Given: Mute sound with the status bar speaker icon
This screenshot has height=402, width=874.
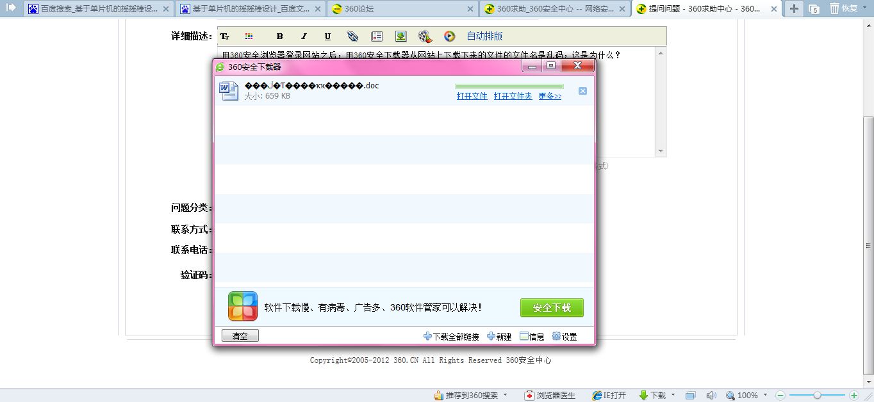Looking at the screenshot, I should pos(711,396).
